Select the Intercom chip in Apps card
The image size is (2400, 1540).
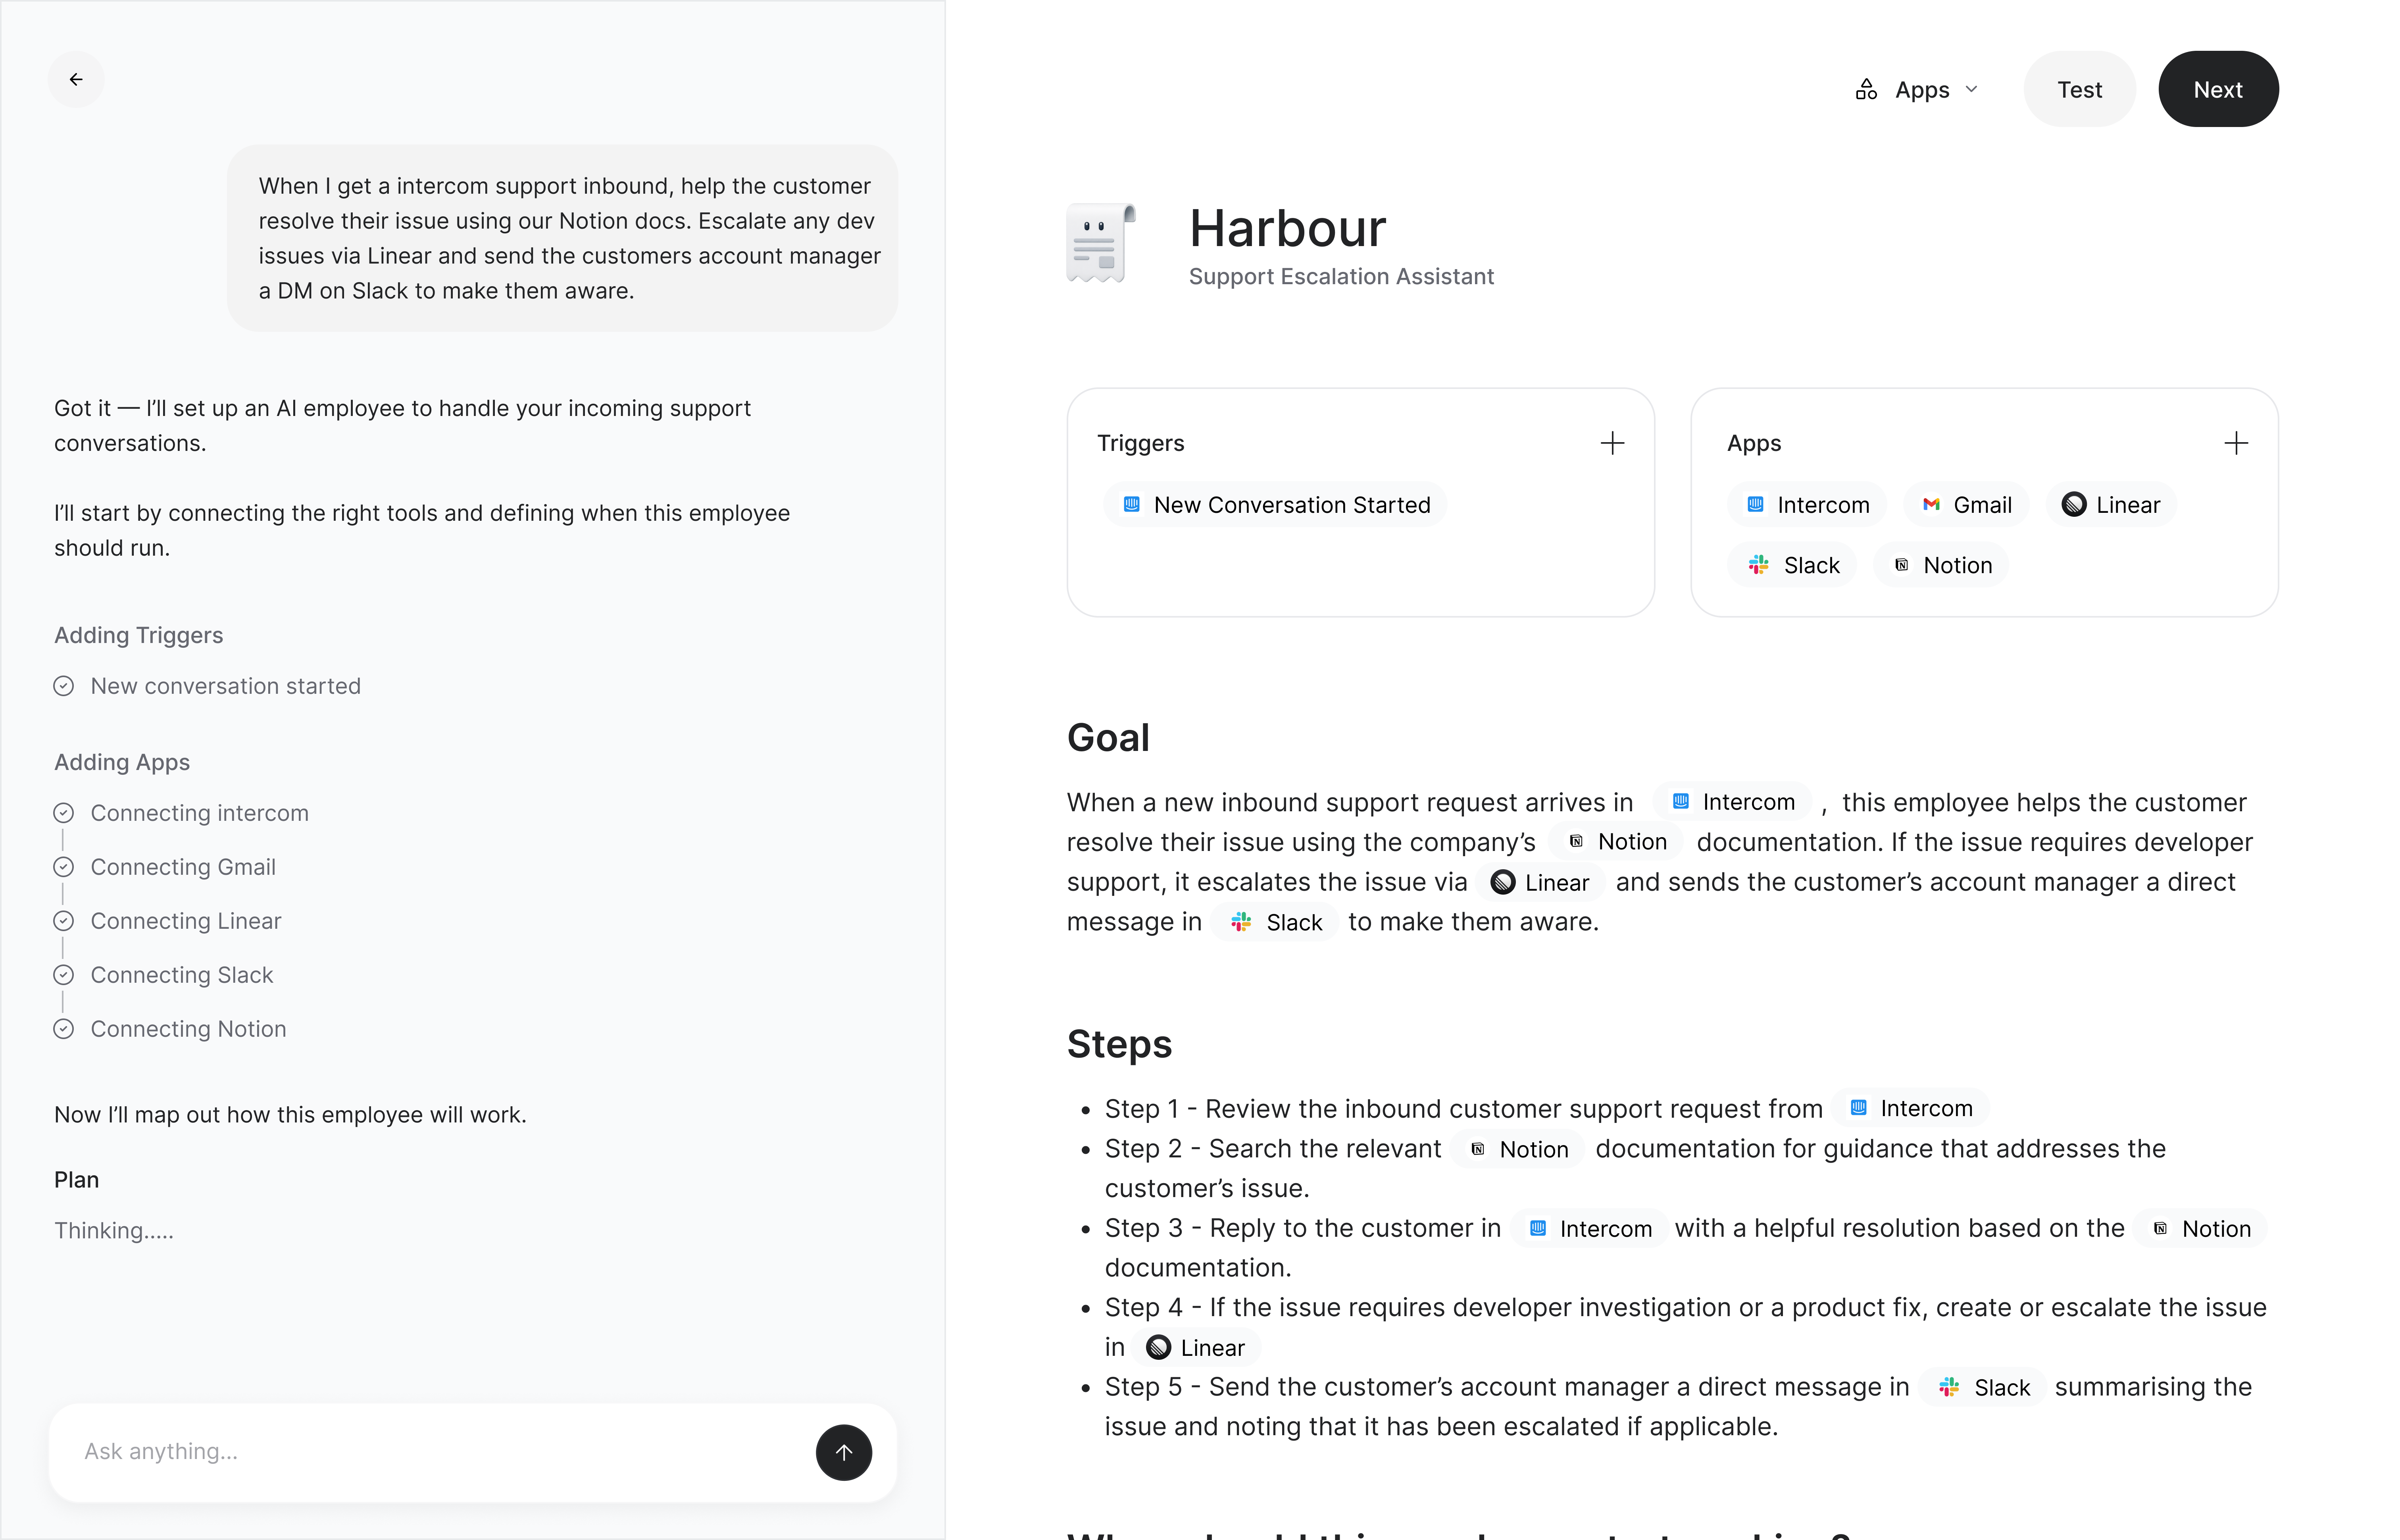coord(1807,505)
